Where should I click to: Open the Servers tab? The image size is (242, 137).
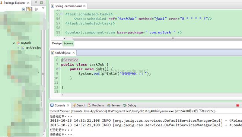click(116, 105)
